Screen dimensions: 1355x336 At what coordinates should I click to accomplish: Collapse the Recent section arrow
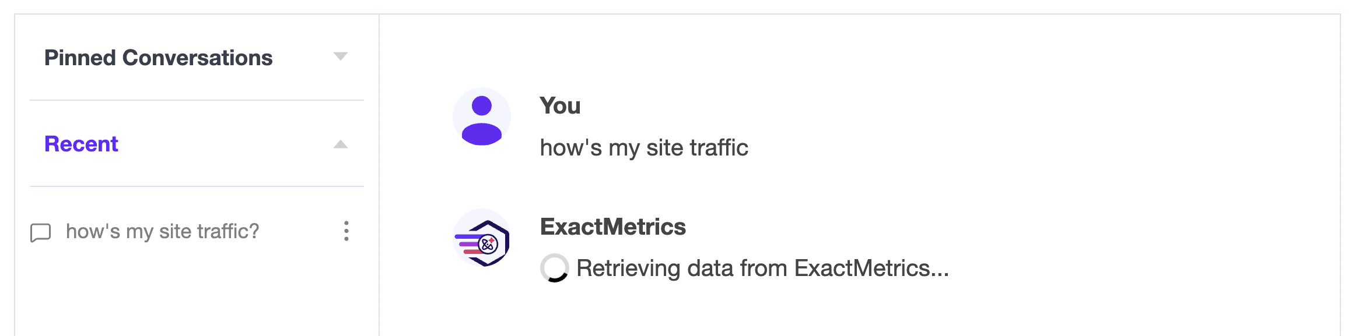coord(341,144)
